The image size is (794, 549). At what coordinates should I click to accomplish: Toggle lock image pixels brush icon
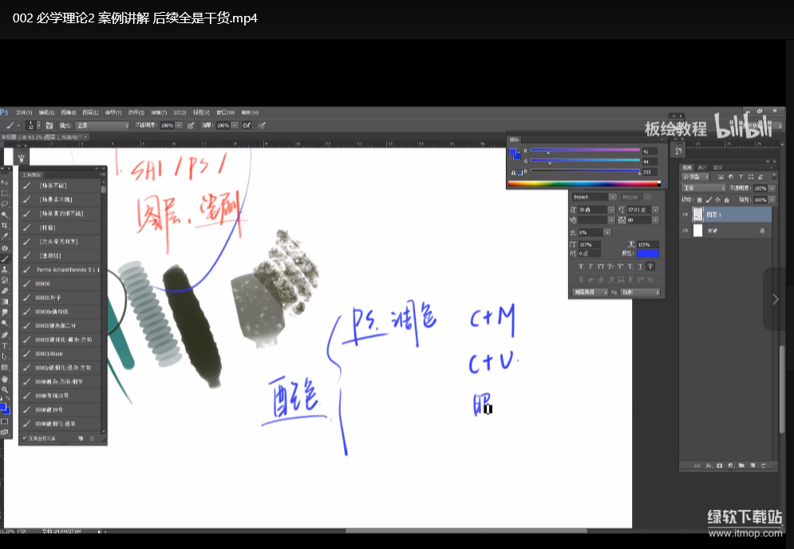[709, 200]
